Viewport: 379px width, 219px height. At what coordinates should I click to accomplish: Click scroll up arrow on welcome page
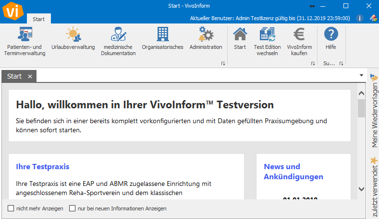click(361, 93)
